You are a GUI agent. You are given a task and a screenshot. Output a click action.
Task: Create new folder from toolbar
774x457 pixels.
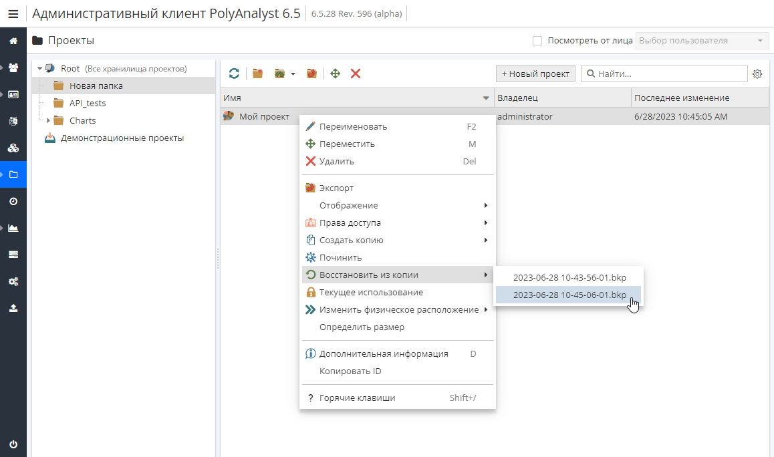pyautogui.click(x=258, y=73)
